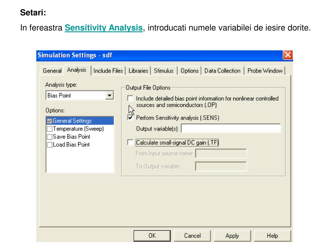The width and height of the screenshot is (335, 251).
Task: Switch to the Libraries tab
Action: pos(138,71)
